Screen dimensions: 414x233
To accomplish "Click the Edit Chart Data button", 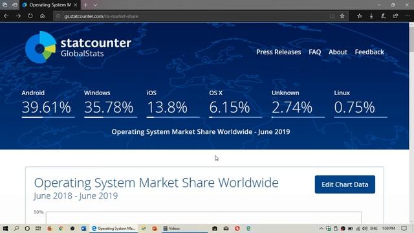I will click(x=345, y=184).
